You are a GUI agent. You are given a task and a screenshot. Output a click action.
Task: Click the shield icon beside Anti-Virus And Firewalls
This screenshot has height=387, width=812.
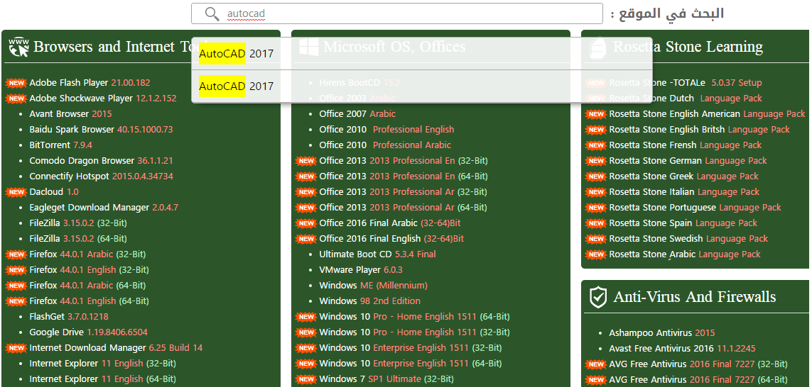click(598, 297)
